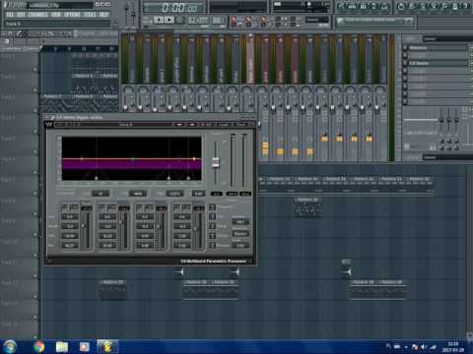
Task: Open the CHANNELS menu
Action: (37, 15)
